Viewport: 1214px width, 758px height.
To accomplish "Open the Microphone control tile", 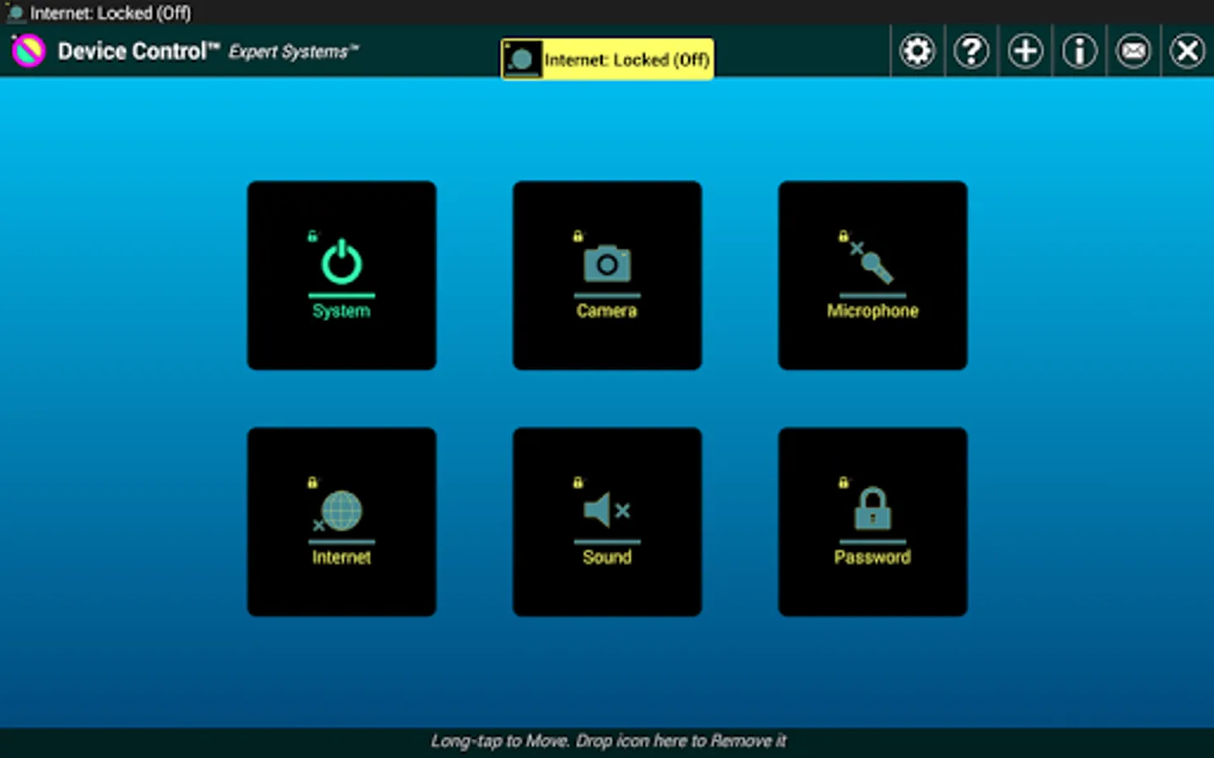I will (x=873, y=275).
